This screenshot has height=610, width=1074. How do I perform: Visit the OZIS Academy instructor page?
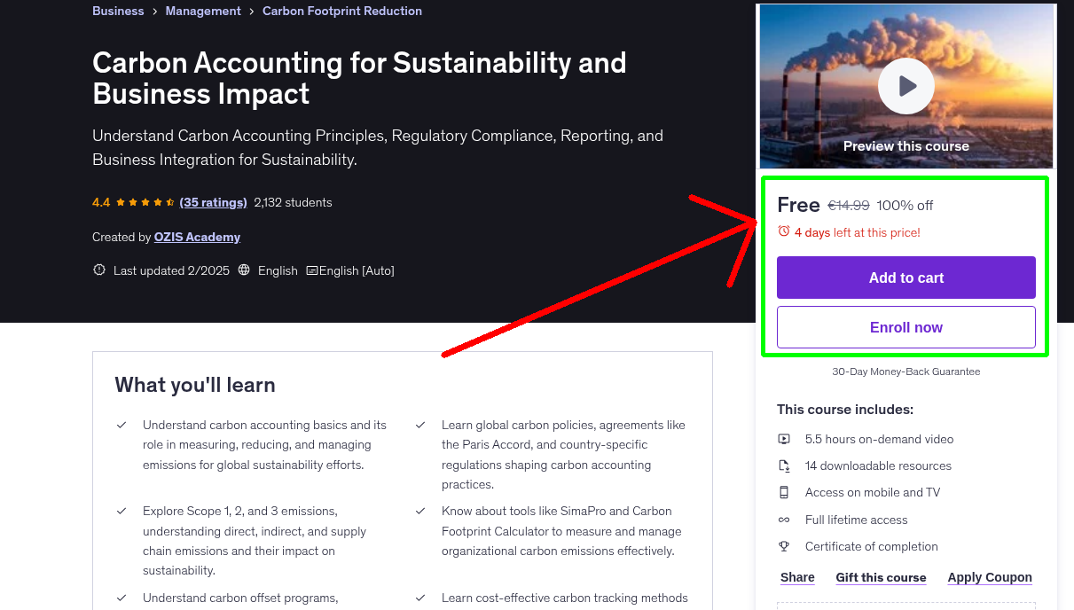(x=196, y=237)
